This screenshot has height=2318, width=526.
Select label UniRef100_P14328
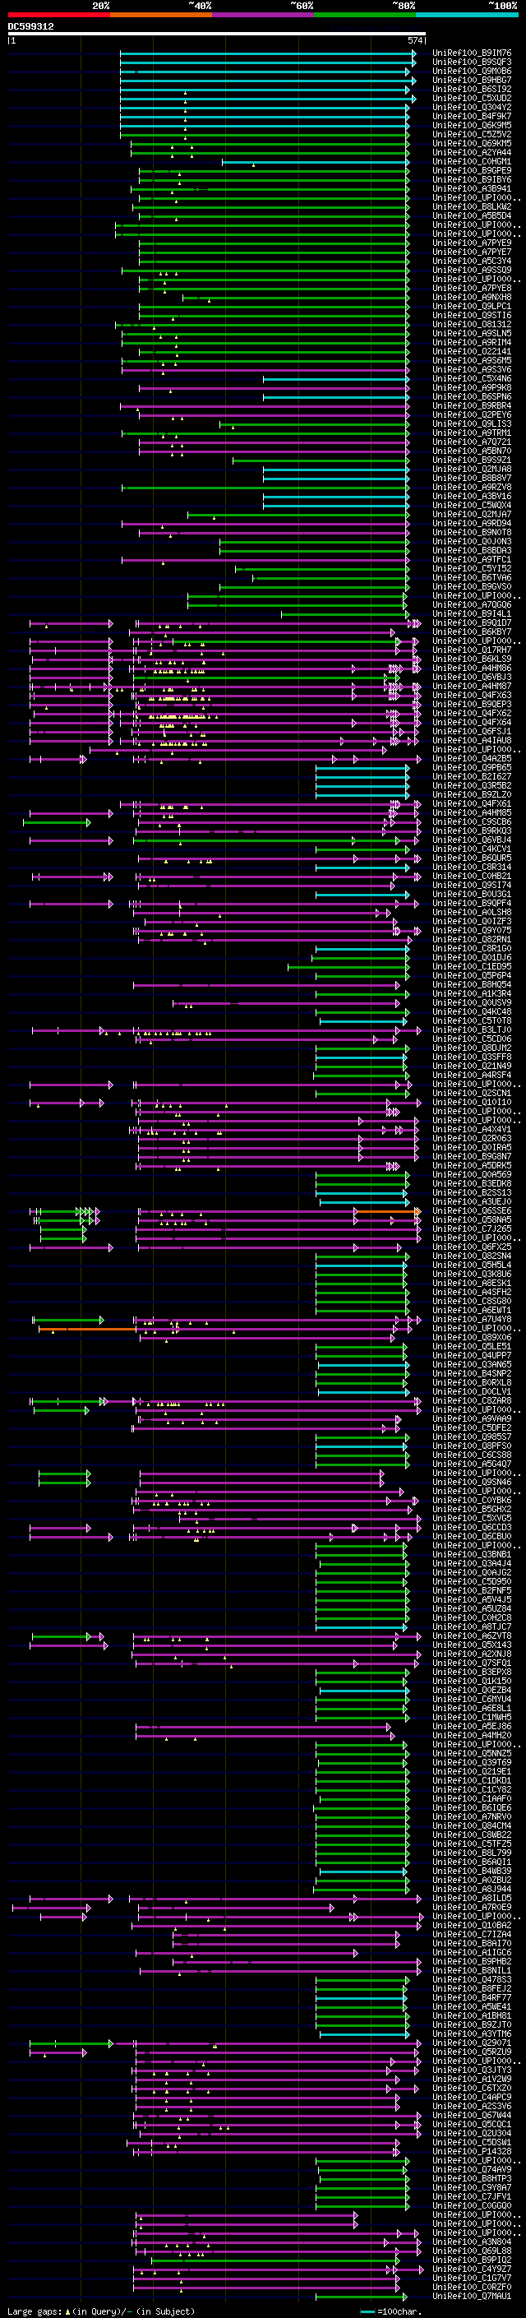[472, 2150]
